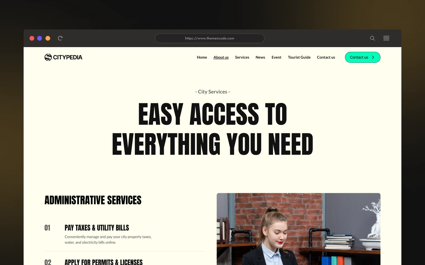Image resolution: width=425 pixels, height=265 pixels.
Task: Open the About us nav item
Action: [x=221, y=57]
